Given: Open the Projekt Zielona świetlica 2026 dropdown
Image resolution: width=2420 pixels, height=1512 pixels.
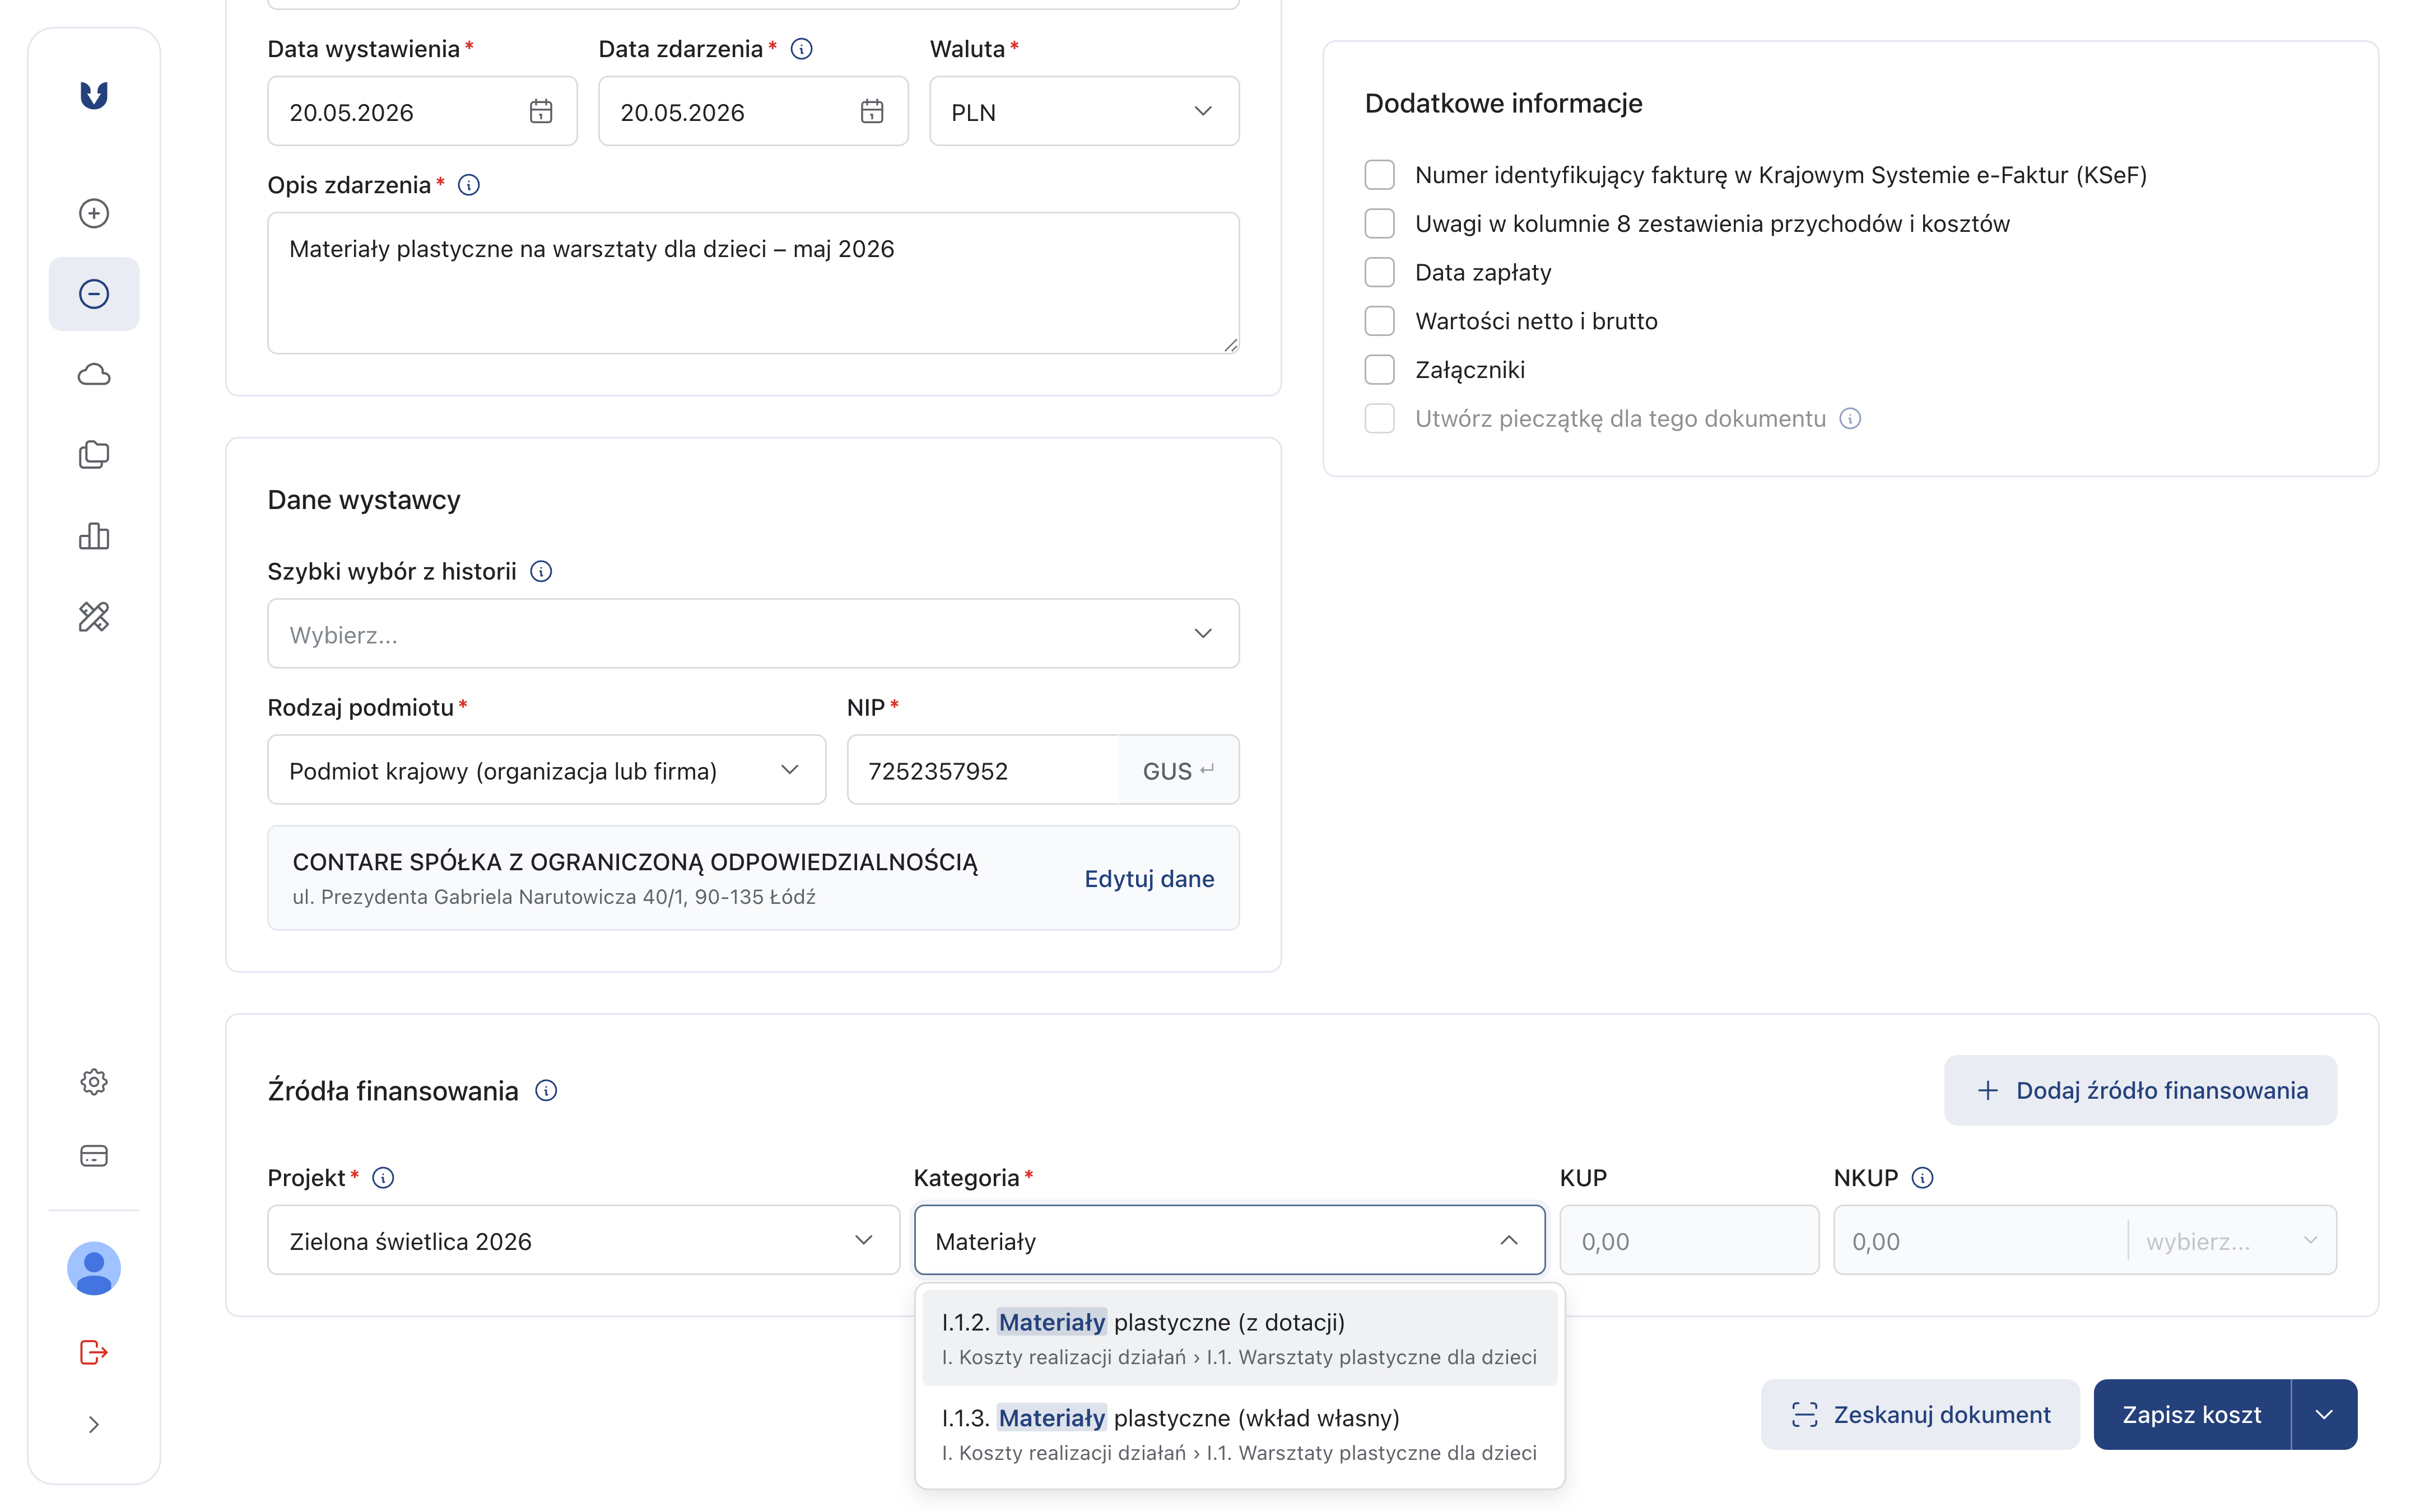Looking at the screenshot, I should (x=583, y=1240).
